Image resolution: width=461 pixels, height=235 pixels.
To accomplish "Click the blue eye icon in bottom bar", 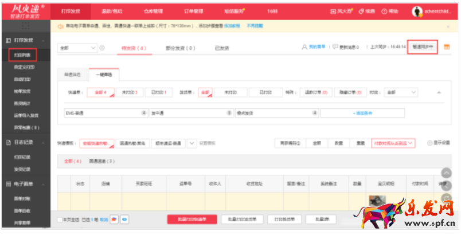I will point(124,220).
